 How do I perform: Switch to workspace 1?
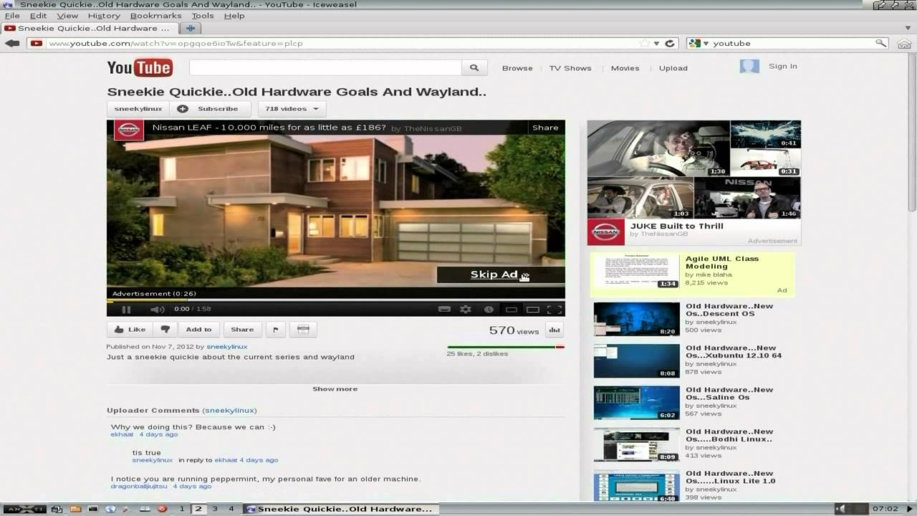tap(182, 509)
